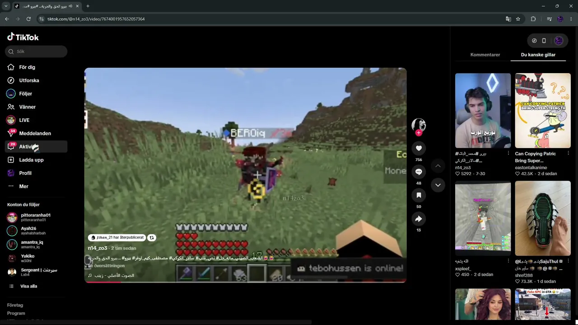The image size is (578, 325).
Task: Reload the page
Action: pos(28,19)
